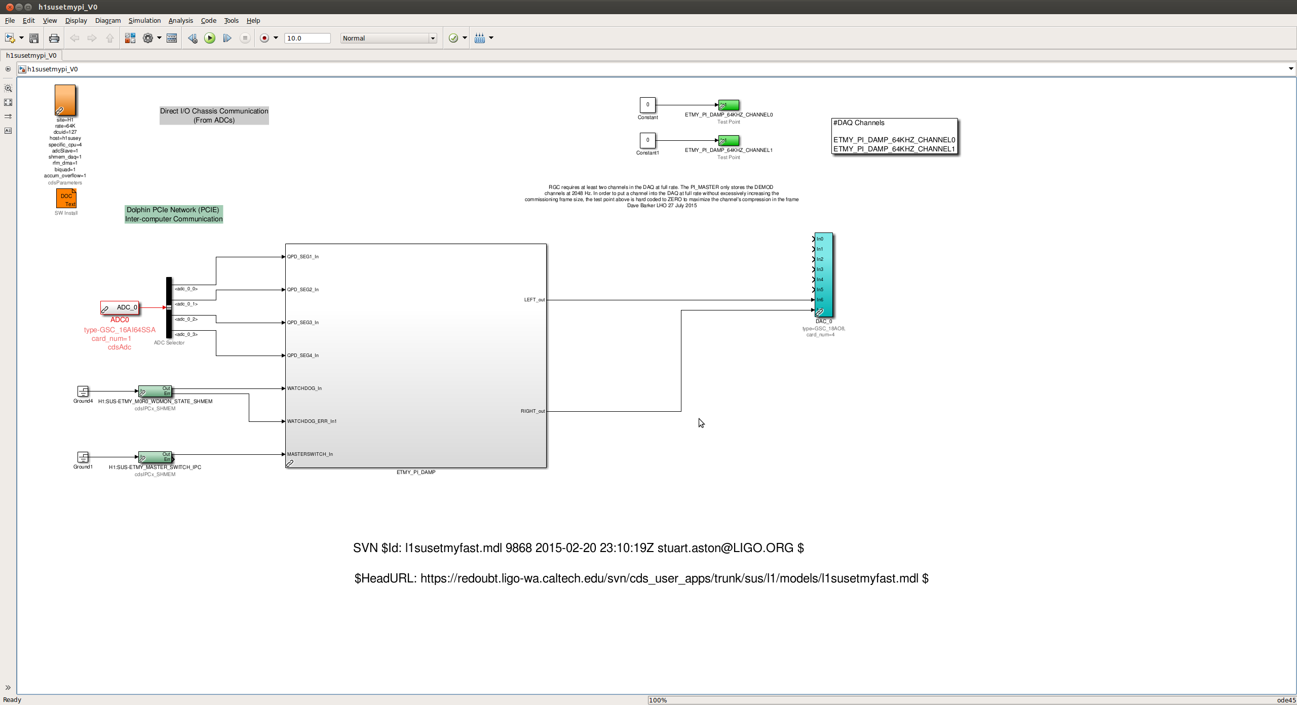
Task: Select the Ground1 block
Action: (x=83, y=457)
